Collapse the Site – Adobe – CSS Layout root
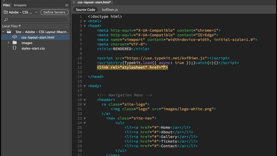Image resolution: width=277 pixels, height=156 pixels. tap(3, 32)
